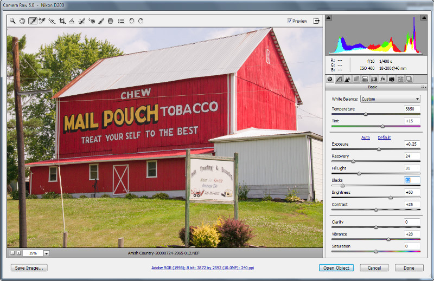This screenshot has height=281, width=434.
Task: Select the Red Eye Removal tool
Action: pos(92,21)
